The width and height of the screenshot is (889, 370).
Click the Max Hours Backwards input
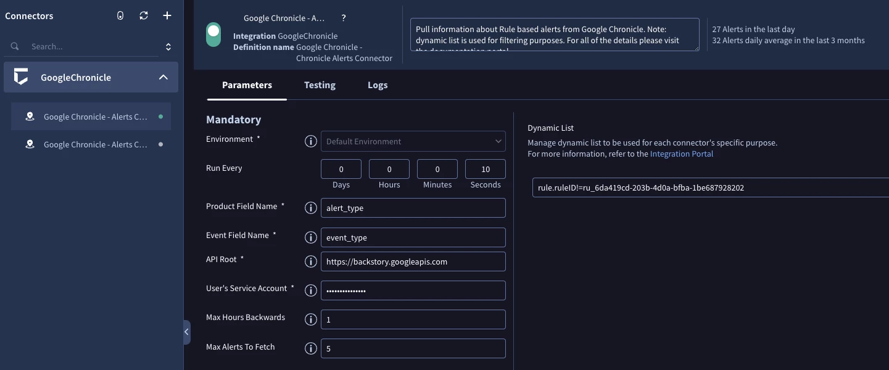(x=413, y=319)
